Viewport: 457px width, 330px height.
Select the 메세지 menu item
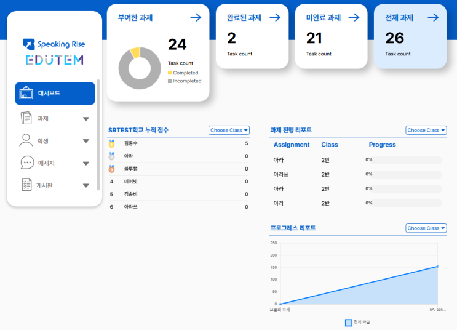pos(55,163)
